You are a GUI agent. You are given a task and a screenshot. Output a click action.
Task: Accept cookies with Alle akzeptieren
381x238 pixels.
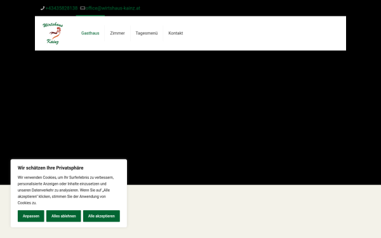point(102,216)
